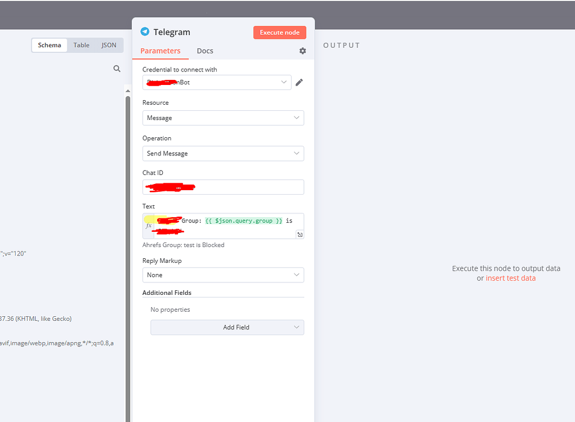Viewport: 575px width, 422px height.
Task: Select the Schema view tab
Action: click(50, 45)
